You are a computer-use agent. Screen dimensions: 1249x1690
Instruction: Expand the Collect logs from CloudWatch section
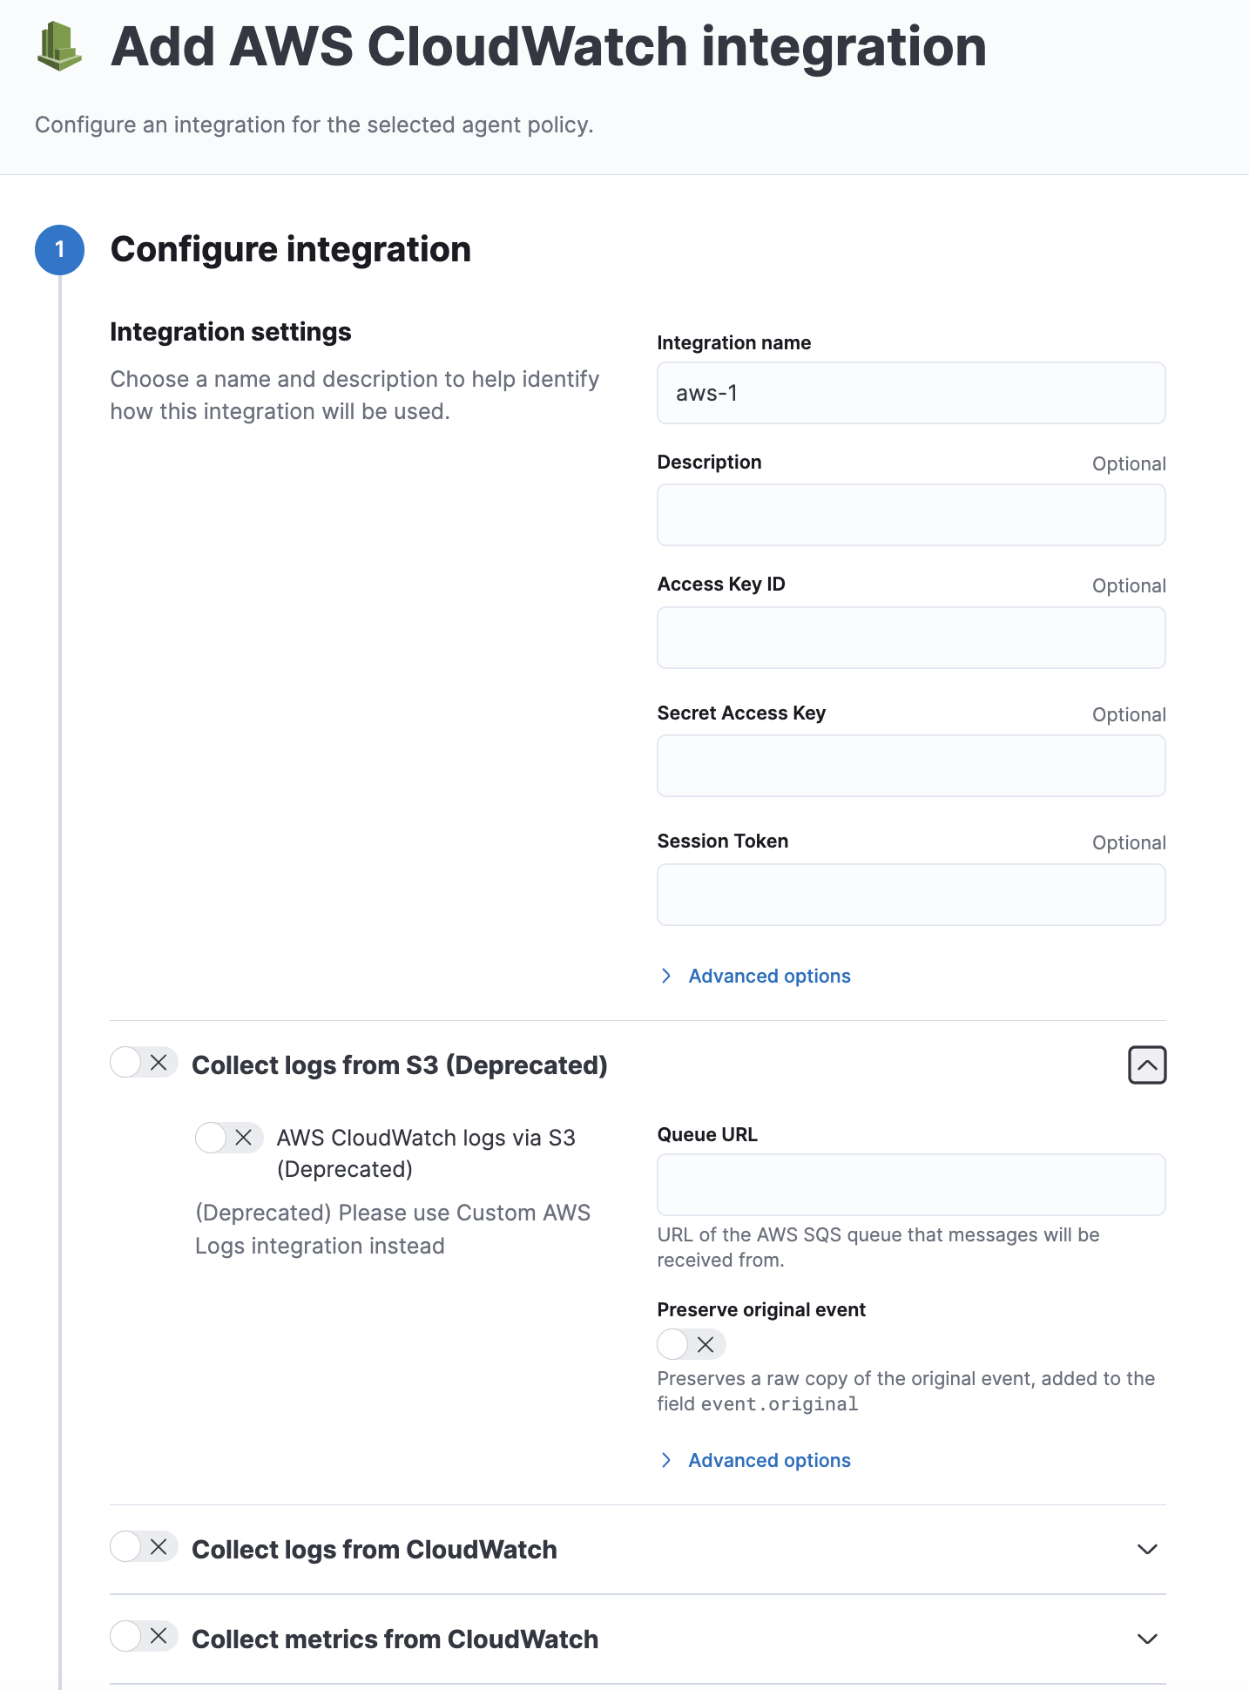pyautogui.click(x=1147, y=1550)
